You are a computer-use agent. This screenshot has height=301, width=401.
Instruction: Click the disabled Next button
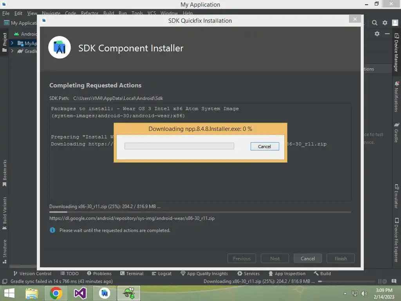(275, 259)
